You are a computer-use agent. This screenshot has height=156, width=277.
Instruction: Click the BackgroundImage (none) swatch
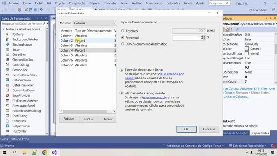point(247,53)
